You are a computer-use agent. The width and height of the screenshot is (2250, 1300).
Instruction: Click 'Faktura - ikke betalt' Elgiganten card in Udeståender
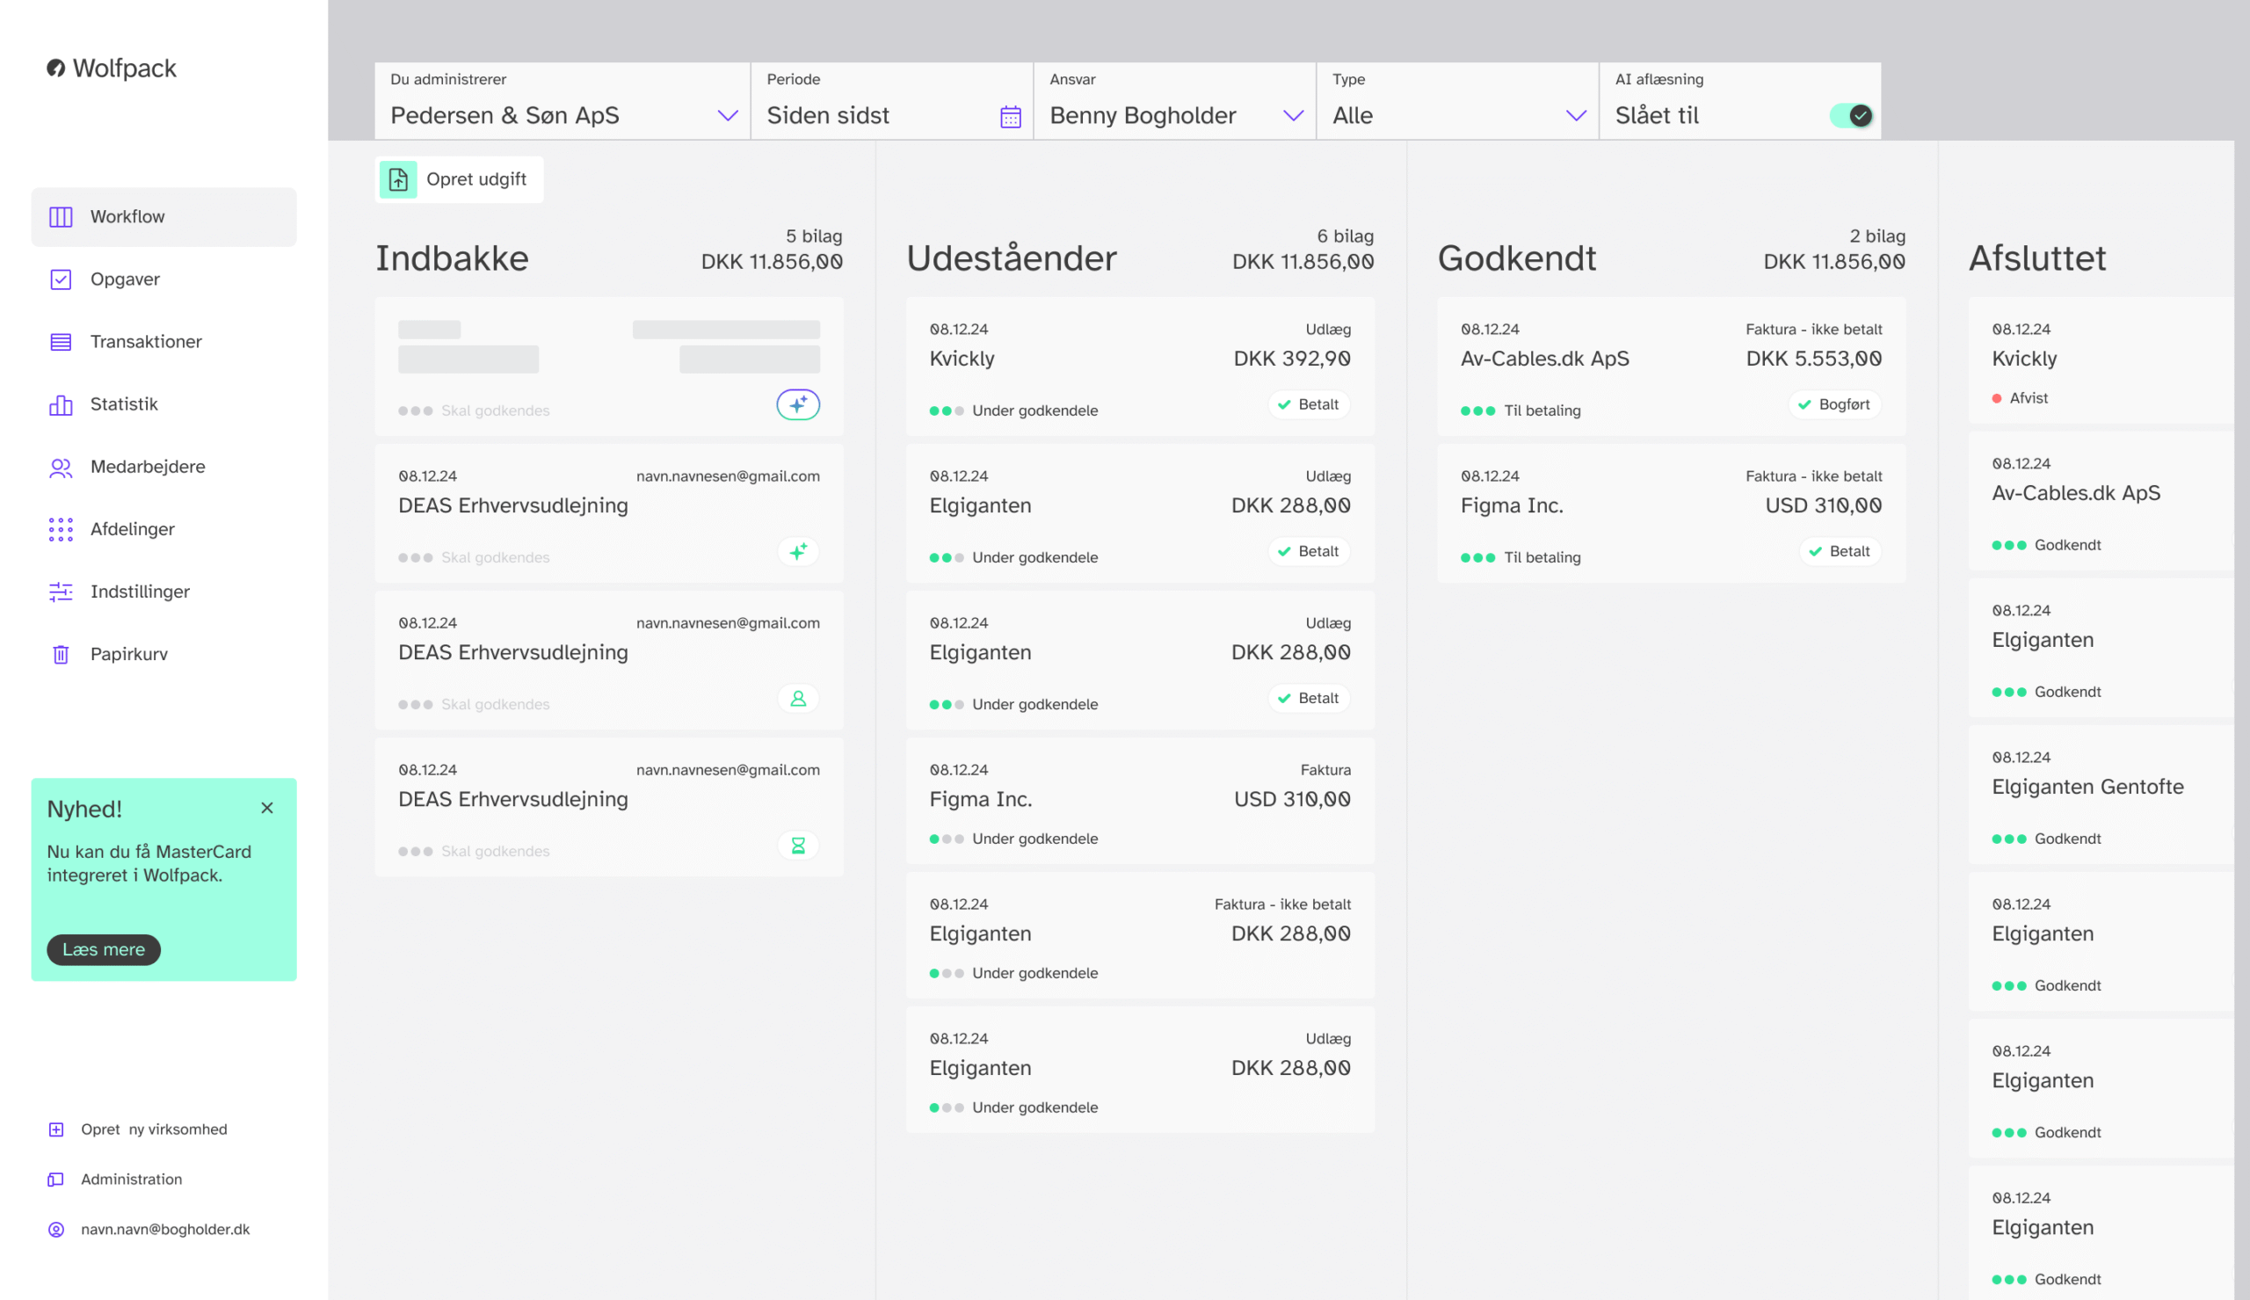(1140, 936)
